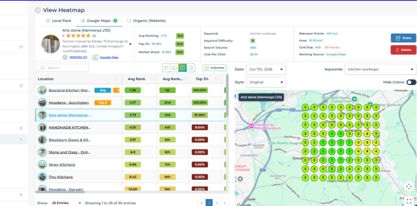Click the map recenter crosshair button
This screenshot has width=417, height=206.
[x=409, y=186]
